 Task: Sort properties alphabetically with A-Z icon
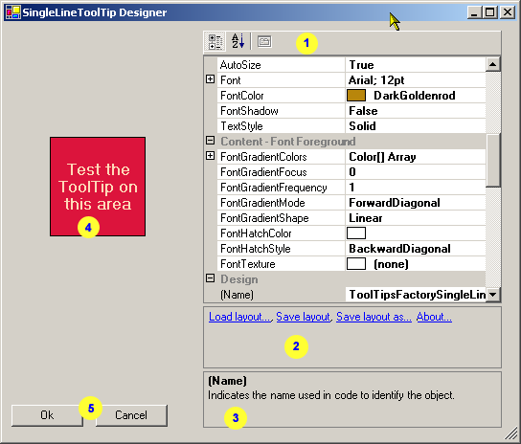[x=238, y=41]
